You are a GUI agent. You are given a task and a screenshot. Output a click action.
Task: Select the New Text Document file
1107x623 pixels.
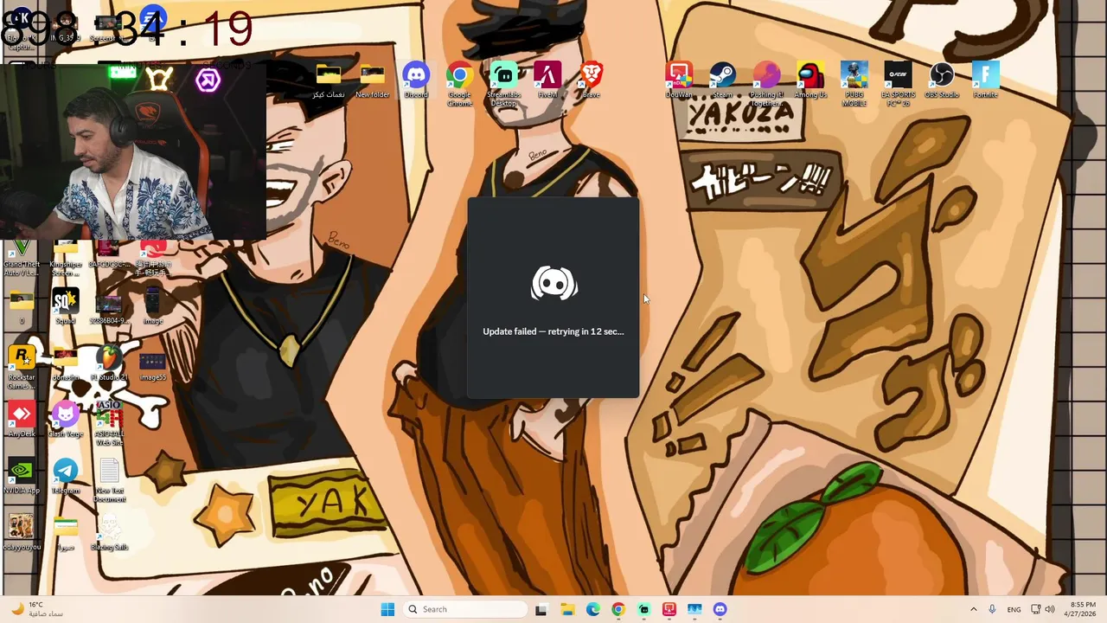coord(109,481)
